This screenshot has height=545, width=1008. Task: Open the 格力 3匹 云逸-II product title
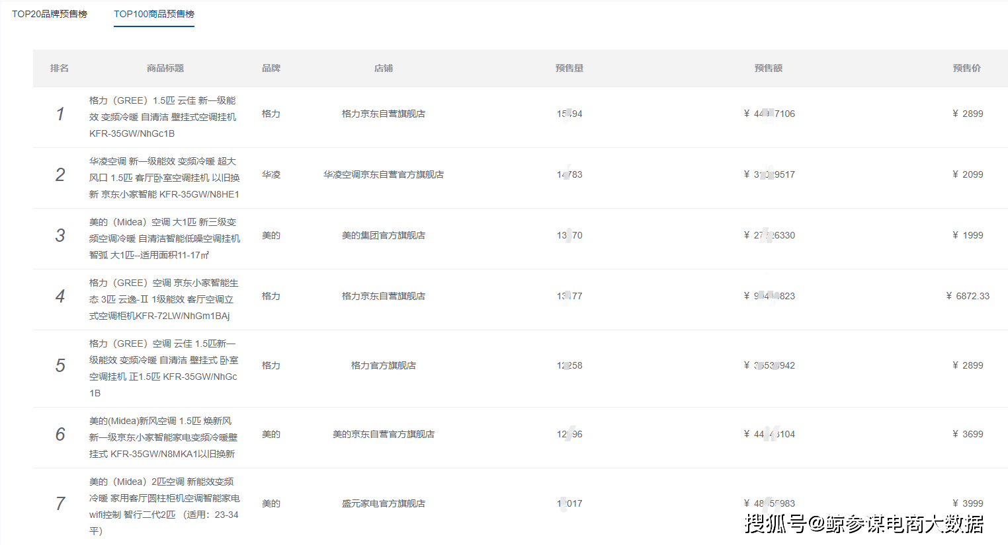coord(163,299)
